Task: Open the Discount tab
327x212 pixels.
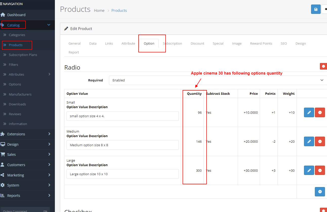Action: pos(198,43)
